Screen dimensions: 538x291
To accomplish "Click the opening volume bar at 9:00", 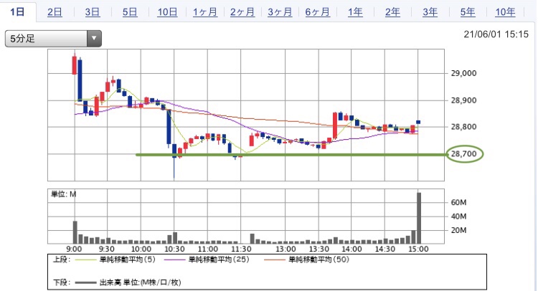I will pos(75,232).
